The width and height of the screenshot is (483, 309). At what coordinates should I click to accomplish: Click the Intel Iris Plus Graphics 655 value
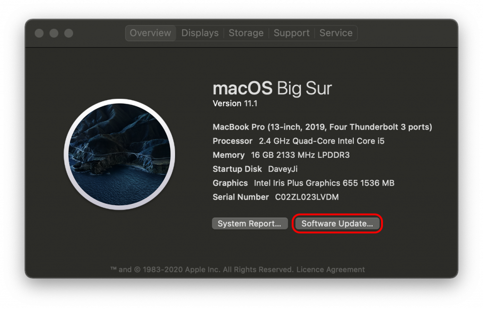tap(324, 183)
